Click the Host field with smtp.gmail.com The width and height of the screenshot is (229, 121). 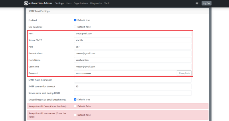click(133, 34)
